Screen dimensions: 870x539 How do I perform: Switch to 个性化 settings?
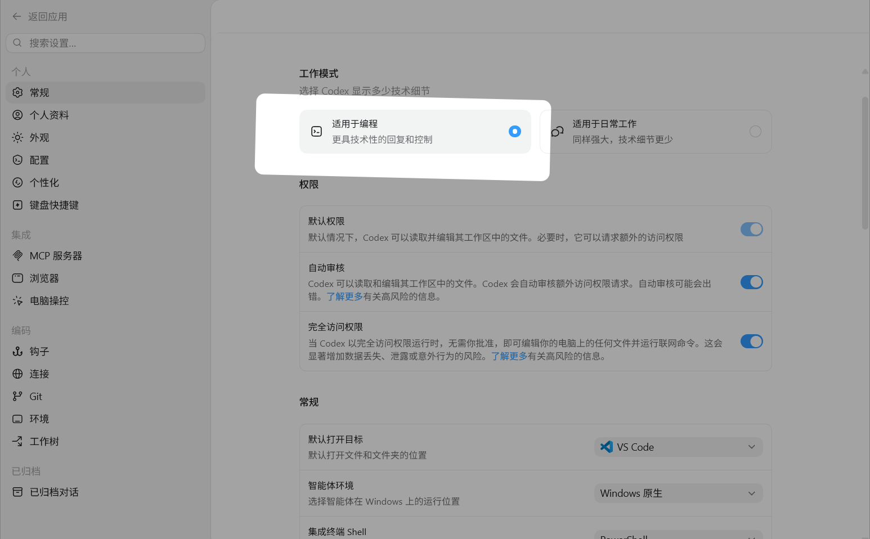105,182
